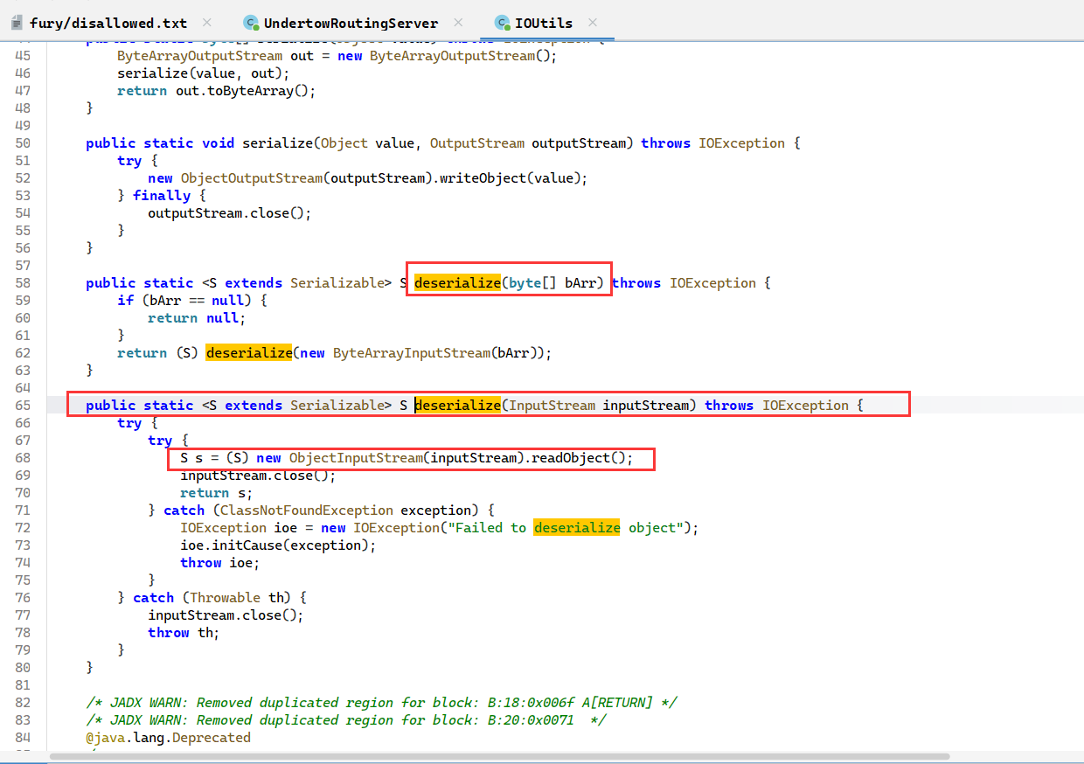
Task: Close the fury/disallowed.txt tab
Action: point(206,23)
